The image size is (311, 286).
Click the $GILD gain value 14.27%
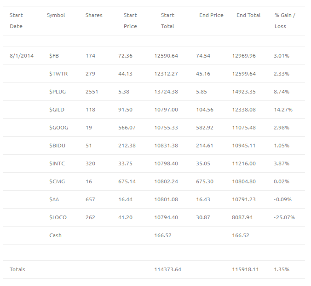283,110
